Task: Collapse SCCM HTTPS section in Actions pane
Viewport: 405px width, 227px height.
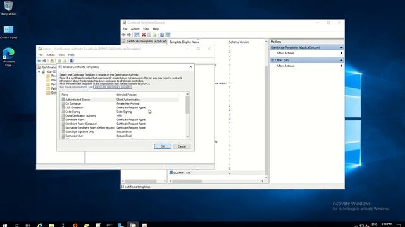Action: (341, 60)
